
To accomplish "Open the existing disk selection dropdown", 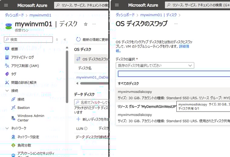I will (155, 65).
